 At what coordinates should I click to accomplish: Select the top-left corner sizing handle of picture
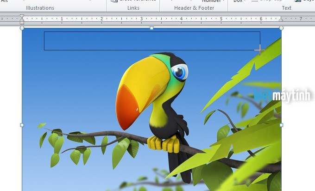22,28
